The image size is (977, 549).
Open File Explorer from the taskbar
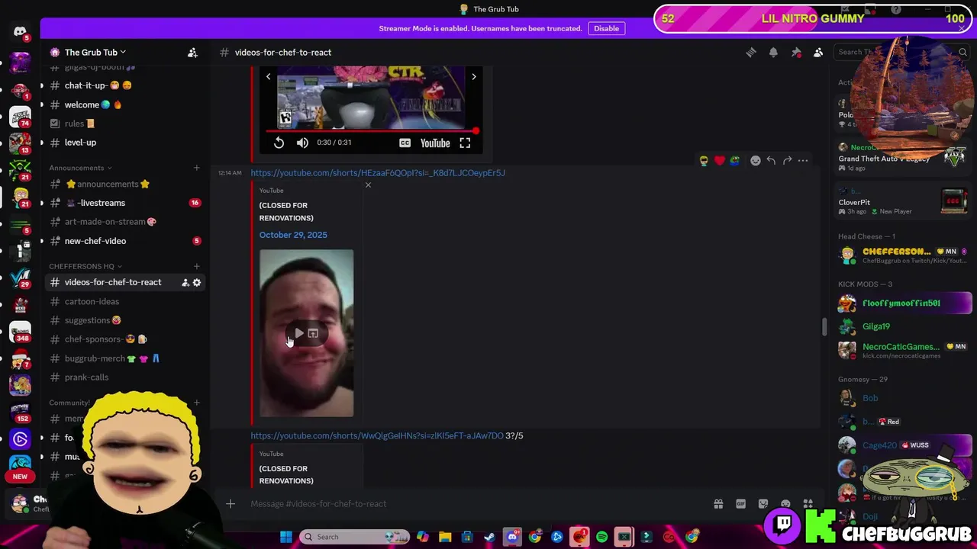445,537
